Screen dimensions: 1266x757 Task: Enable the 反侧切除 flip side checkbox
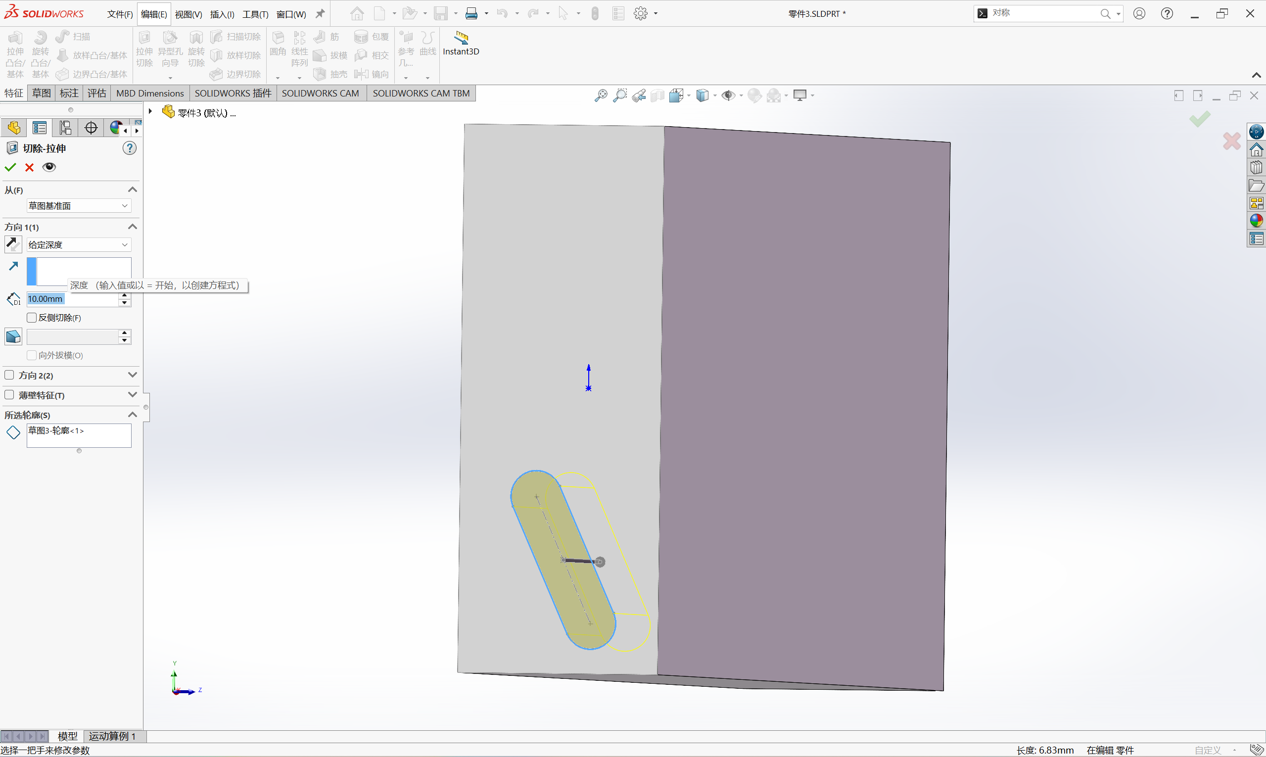[32, 318]
